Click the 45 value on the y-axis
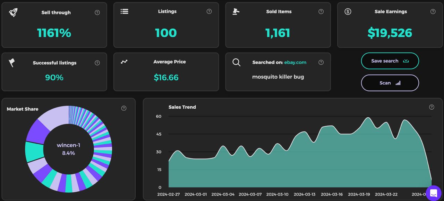The image size is (444, 201). click(x=159, y=134)
